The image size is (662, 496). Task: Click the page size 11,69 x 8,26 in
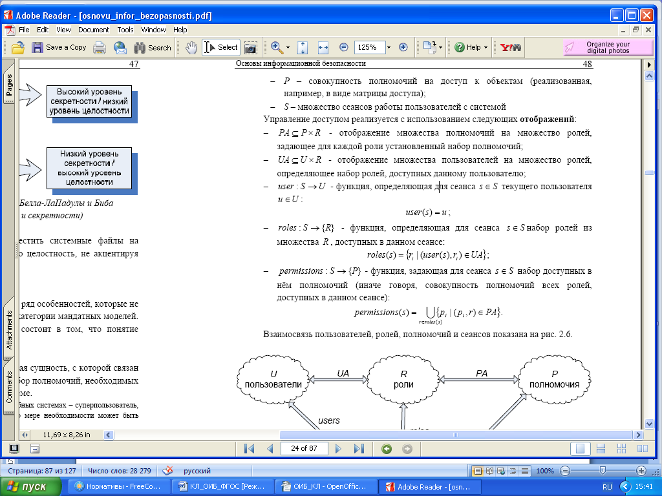coord(67,435)
